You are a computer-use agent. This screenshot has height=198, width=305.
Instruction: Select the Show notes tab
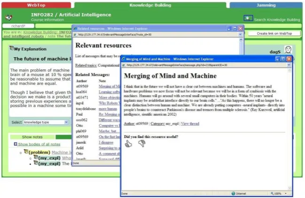(32, 137)
